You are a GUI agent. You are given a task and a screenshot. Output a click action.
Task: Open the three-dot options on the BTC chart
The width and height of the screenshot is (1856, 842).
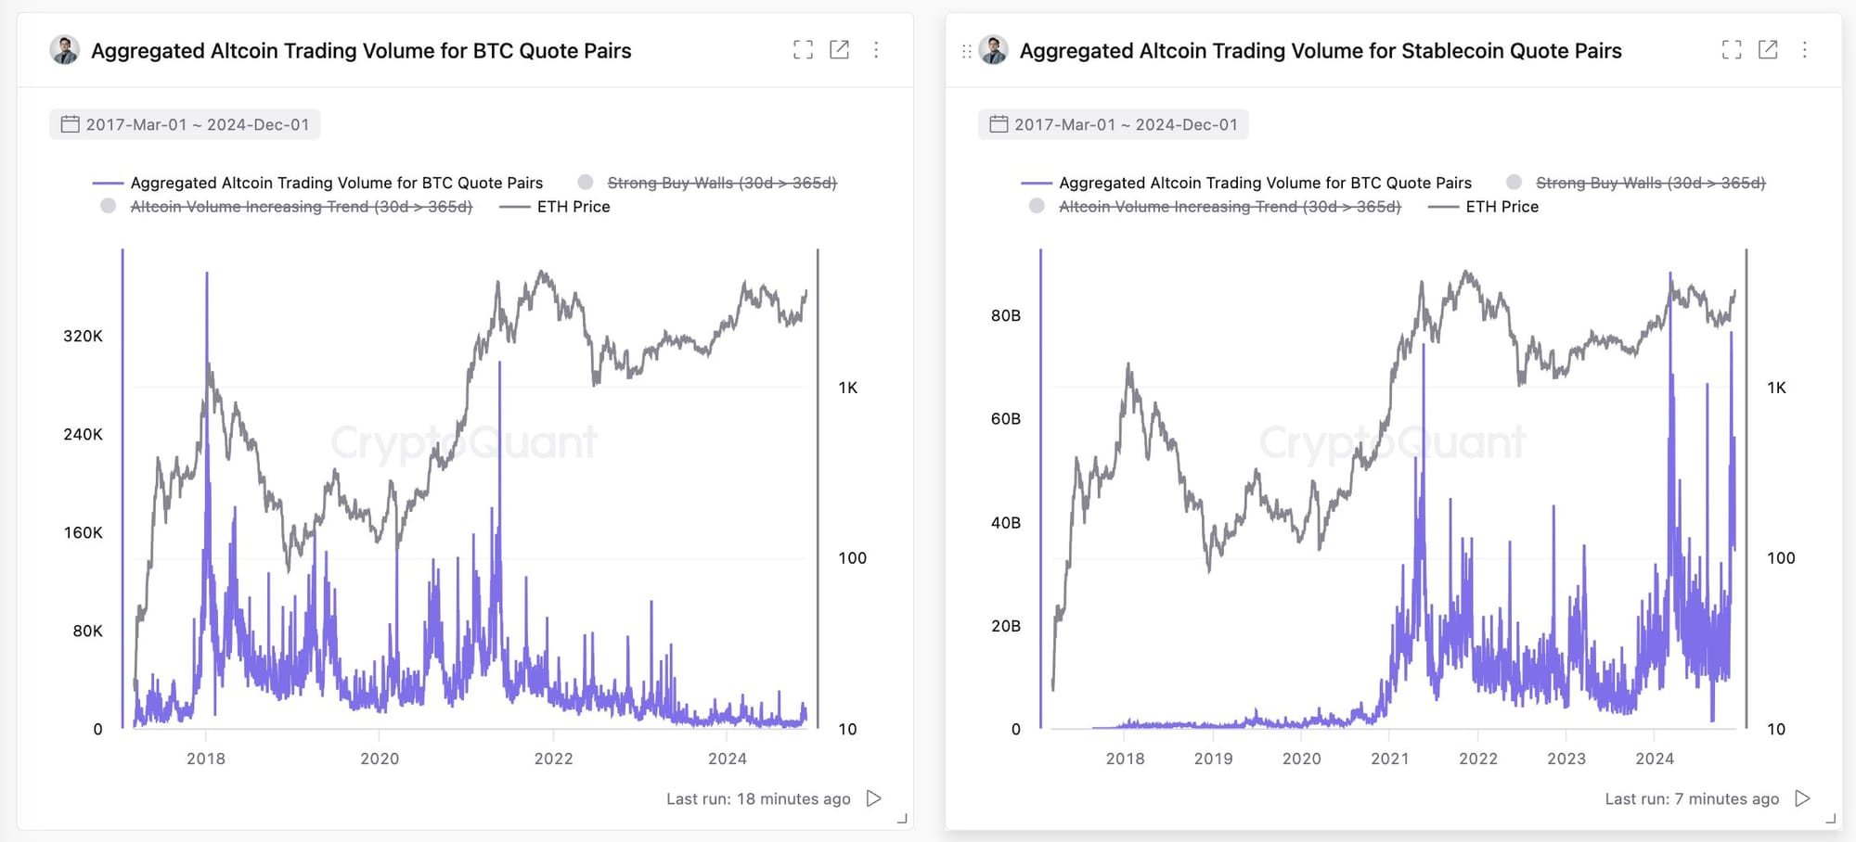(x=876, y=50)
